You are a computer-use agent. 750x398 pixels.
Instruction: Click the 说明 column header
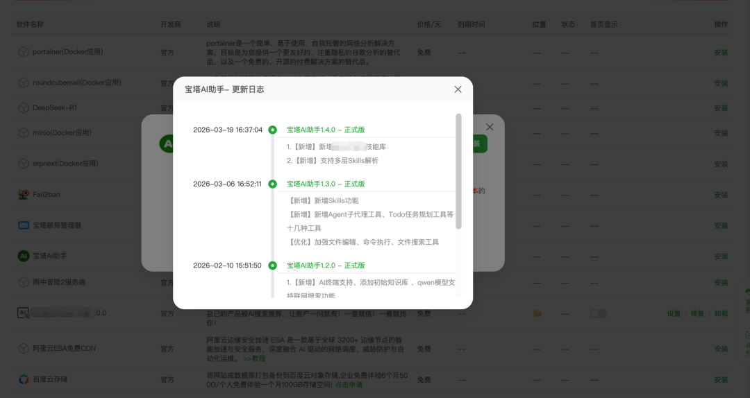click(x=213, y=24)
